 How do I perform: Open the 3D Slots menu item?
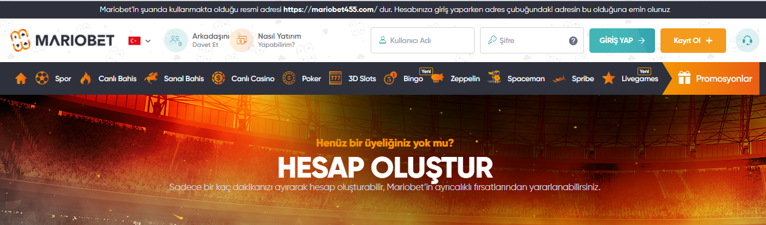point(362,78)
